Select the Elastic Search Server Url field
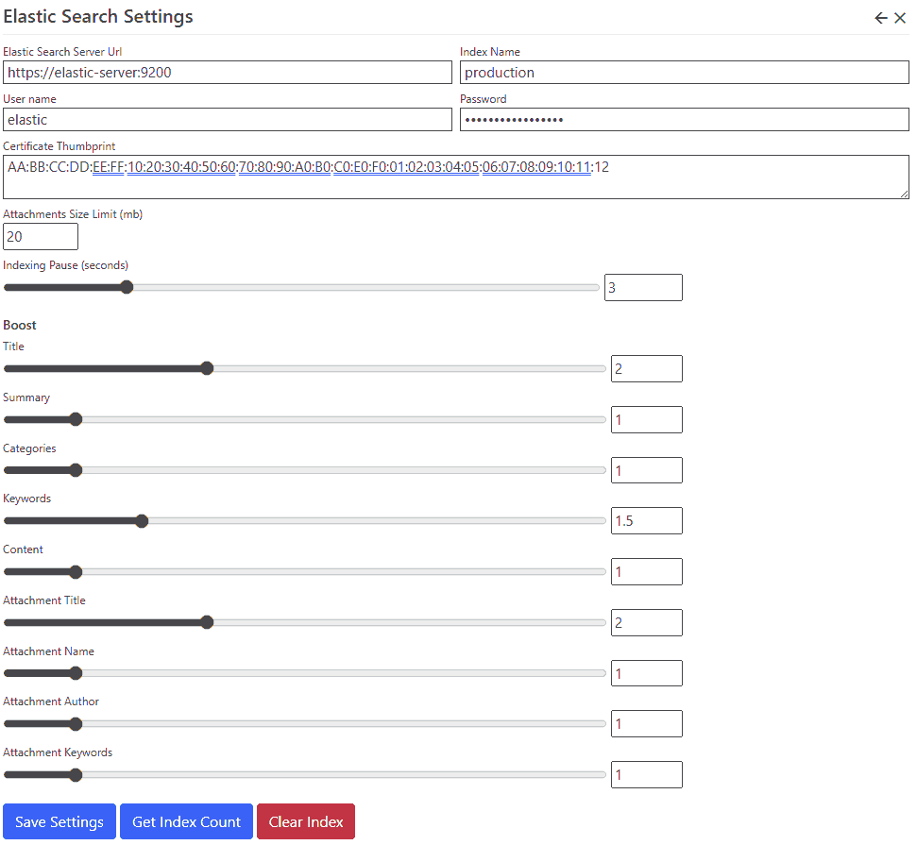917x845 pixels. tap(227, 72)
